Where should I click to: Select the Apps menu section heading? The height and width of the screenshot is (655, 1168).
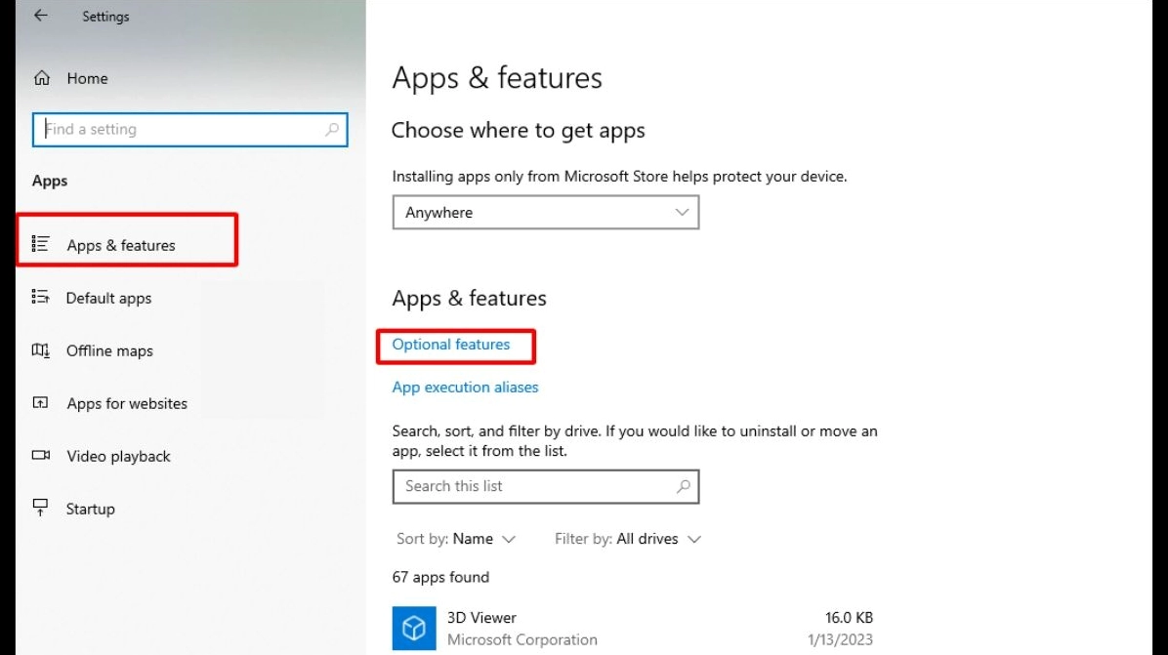[50, 181]
